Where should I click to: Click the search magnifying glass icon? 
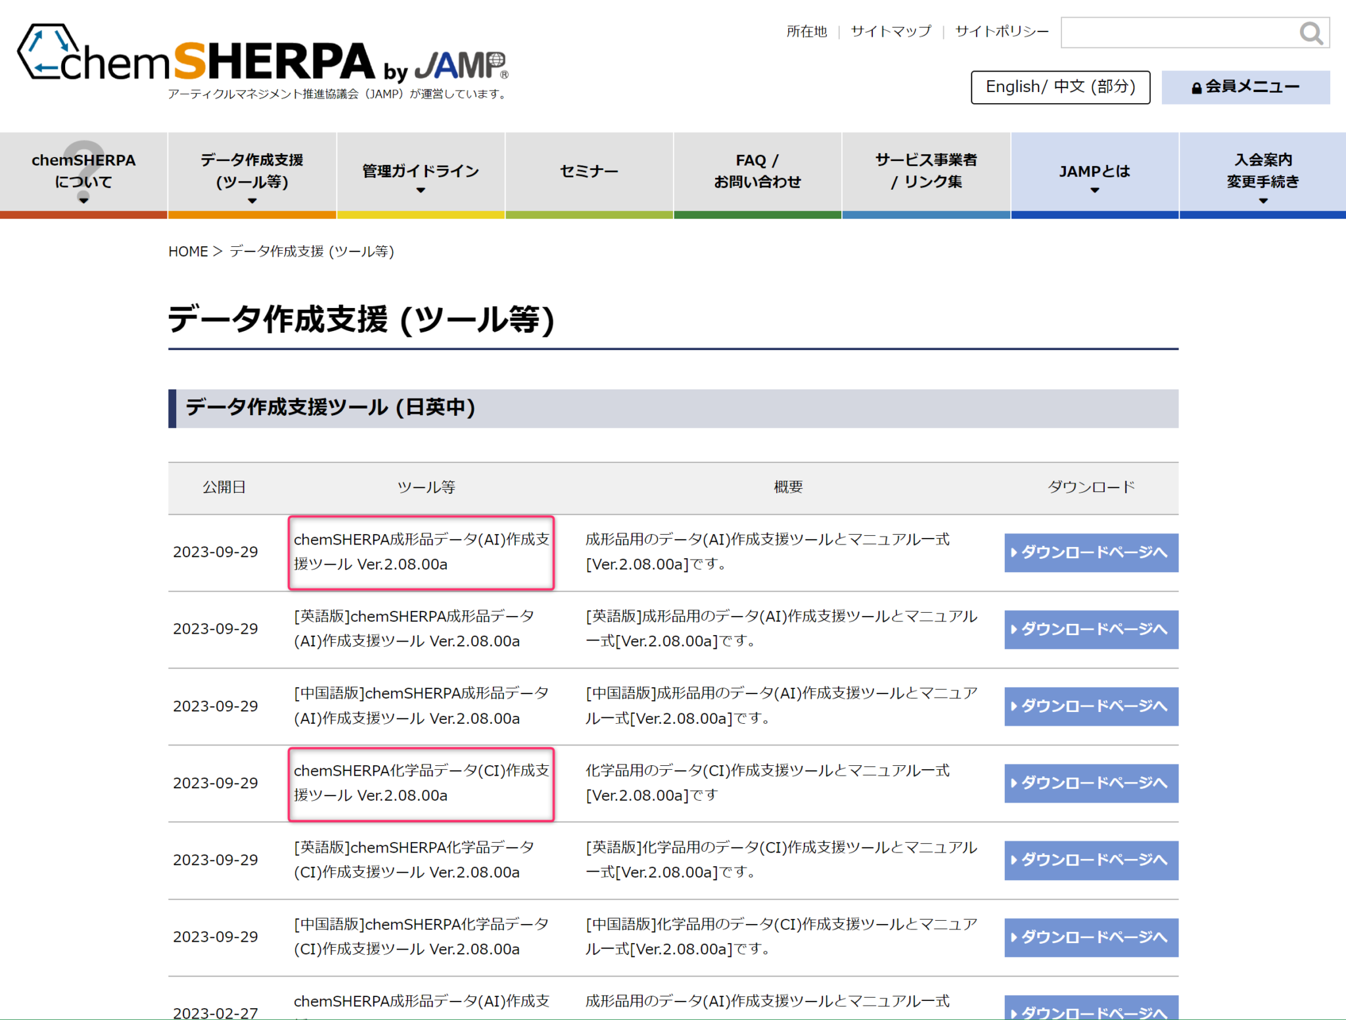(x=1312, y=32)
